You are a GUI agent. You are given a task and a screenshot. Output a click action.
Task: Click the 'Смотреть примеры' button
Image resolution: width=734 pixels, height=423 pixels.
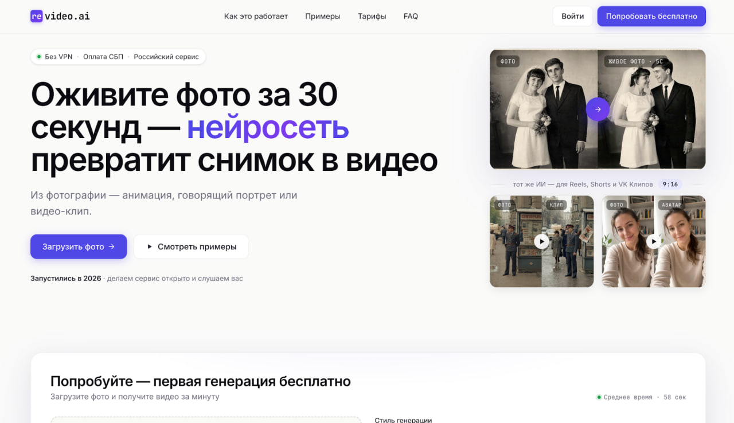(x=191, y=246)
